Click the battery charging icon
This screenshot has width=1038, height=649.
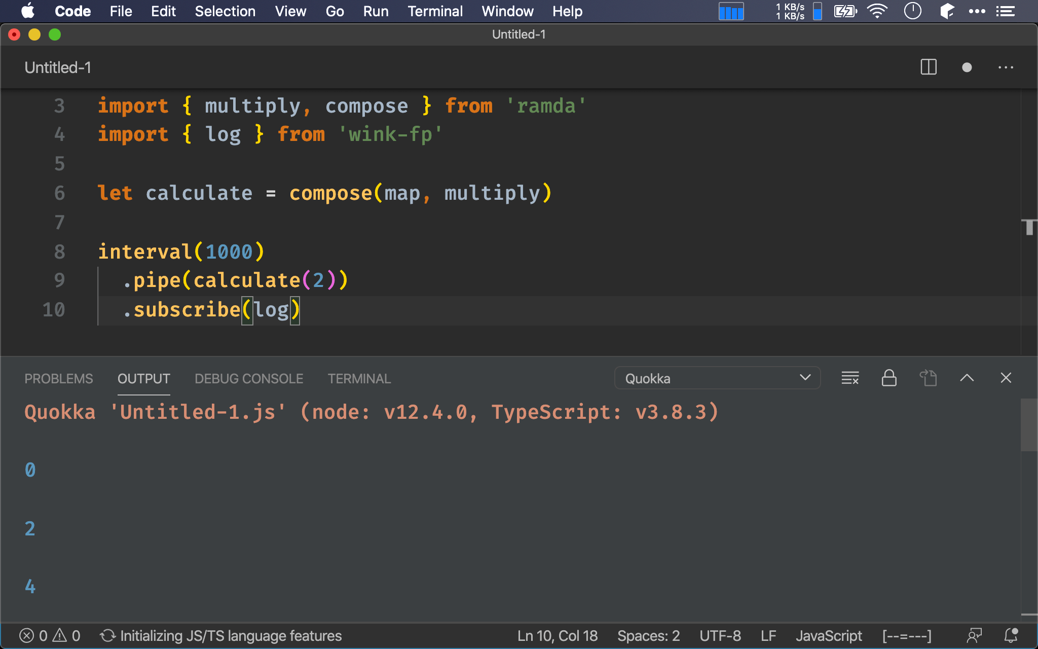[845, 11]
